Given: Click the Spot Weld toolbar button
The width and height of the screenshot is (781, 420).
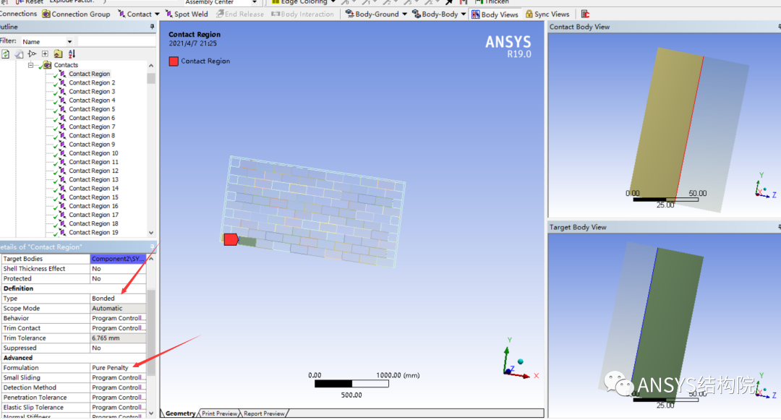Looking at the screenshot, I should pos(187,14).
